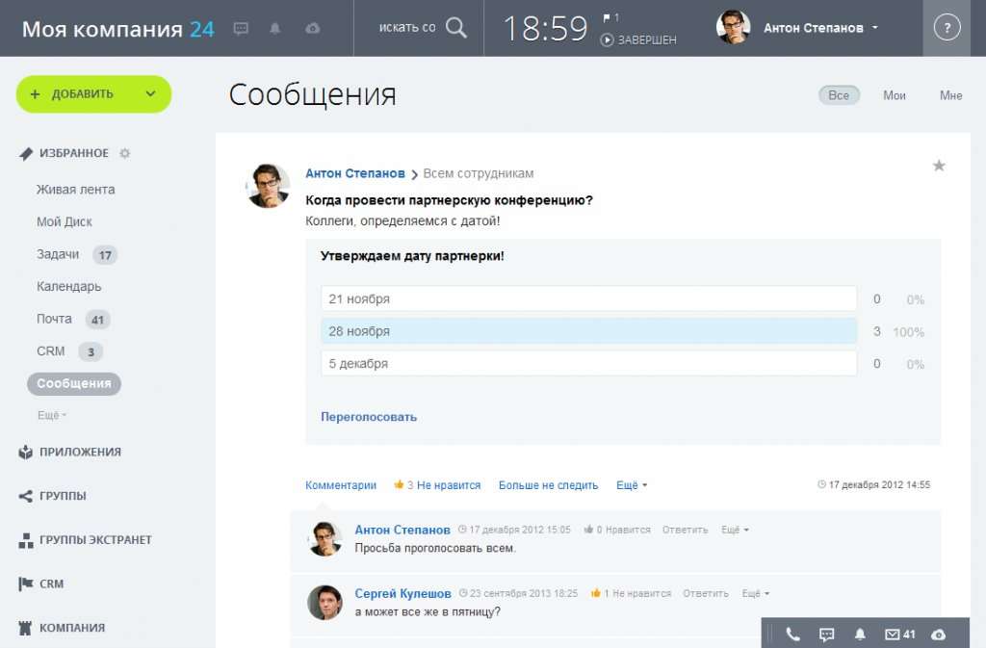Click the search magnifier icon
Viewport: 986px width, 648px height.
click(455, 28)
